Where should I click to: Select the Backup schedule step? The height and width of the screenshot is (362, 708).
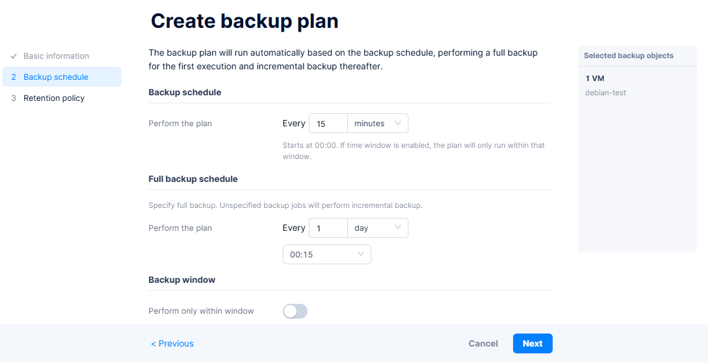(56, 77)
